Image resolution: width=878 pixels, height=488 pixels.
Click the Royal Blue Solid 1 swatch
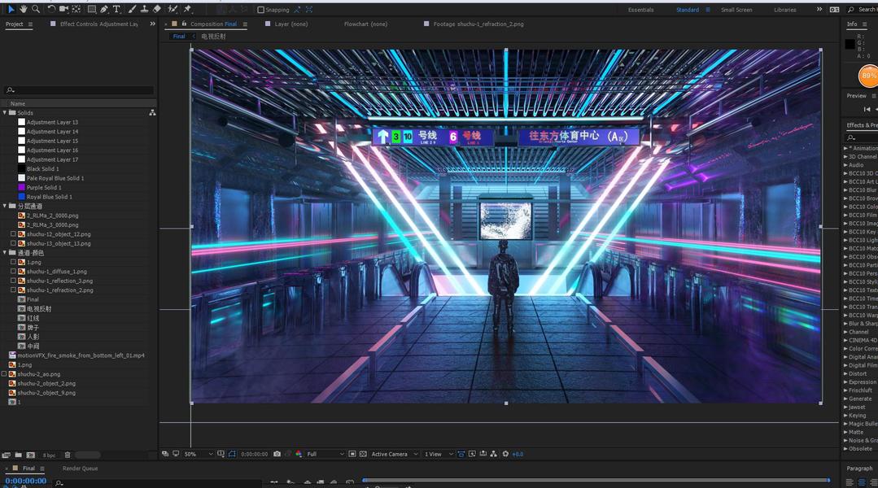pyautogui.click(x=22, y=197)
